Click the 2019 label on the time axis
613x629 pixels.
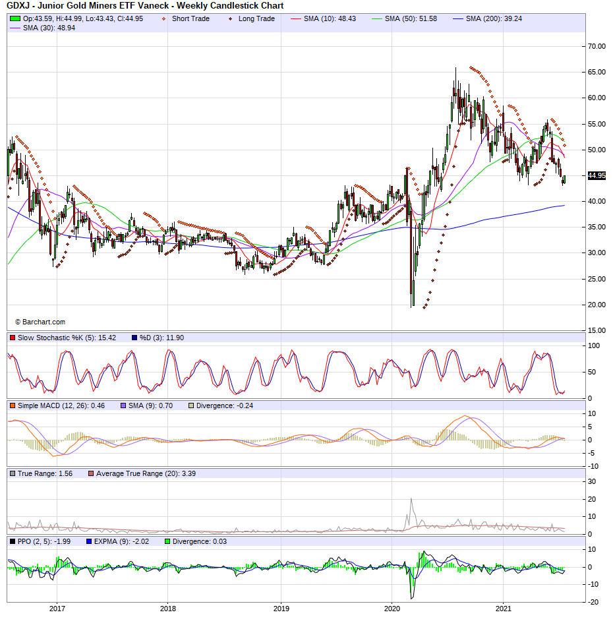[281, 609]
